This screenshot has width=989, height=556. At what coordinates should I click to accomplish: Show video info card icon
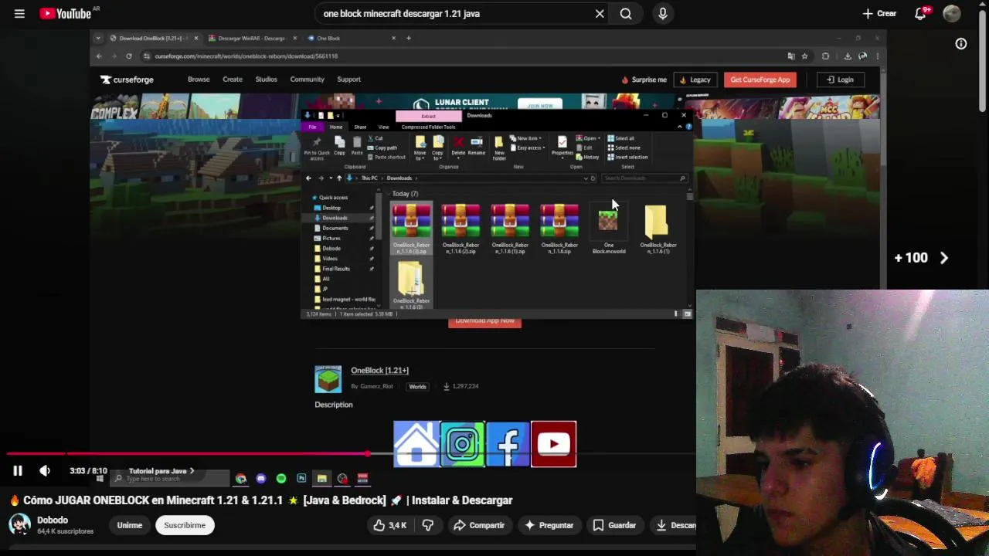coord(960,44)
